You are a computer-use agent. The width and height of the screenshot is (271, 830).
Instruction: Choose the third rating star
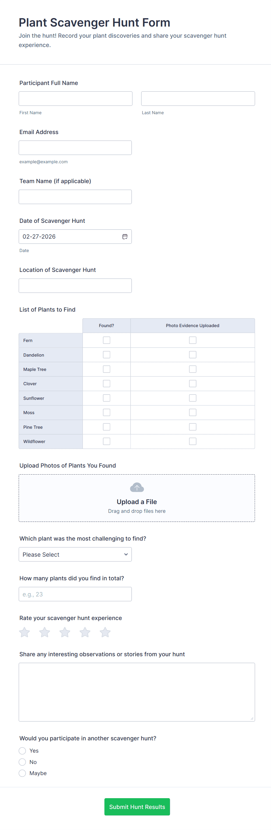pyautogui.click(x=65, y=632)
